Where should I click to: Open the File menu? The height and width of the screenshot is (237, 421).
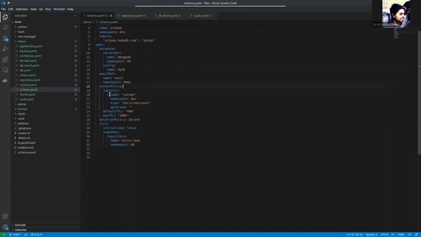point(3,9)
